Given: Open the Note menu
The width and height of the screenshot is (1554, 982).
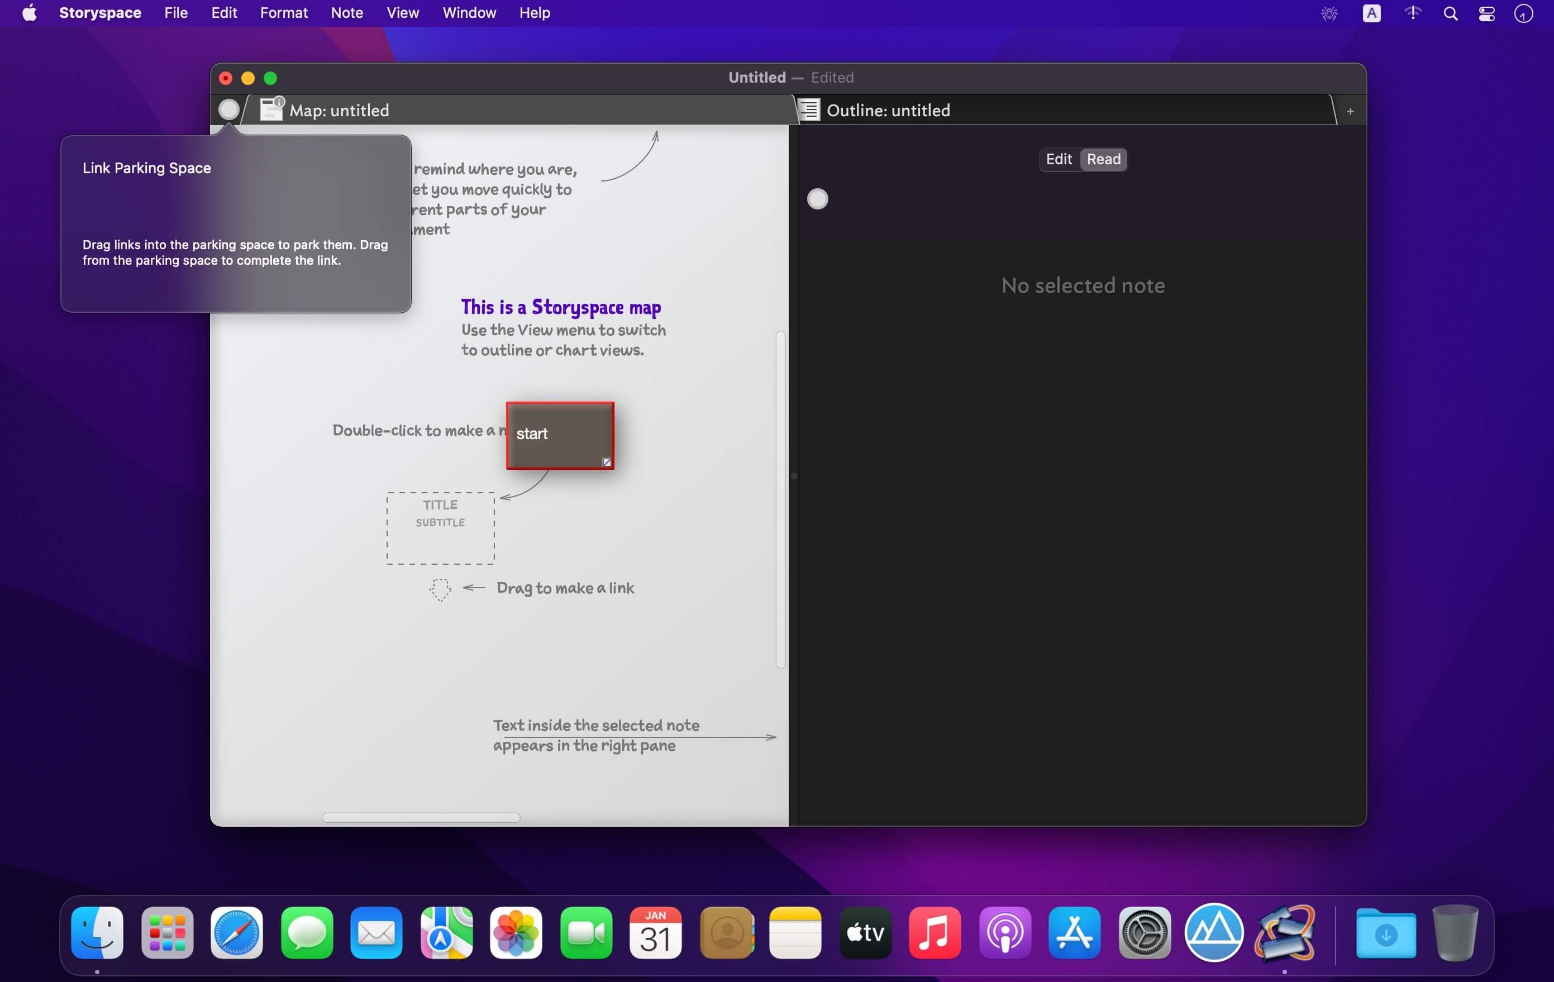Looking at the screenshot, I should tap(346, 13).
